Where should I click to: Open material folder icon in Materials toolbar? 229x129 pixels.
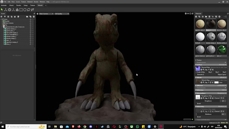[x=206, y=17]
